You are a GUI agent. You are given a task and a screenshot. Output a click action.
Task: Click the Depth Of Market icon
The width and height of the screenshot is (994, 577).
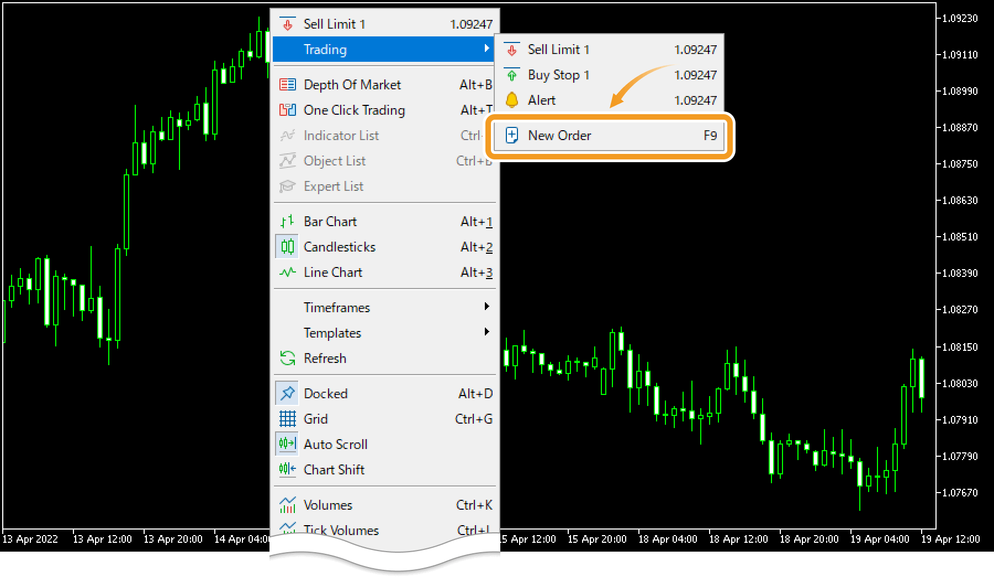(x=287, y=84)
